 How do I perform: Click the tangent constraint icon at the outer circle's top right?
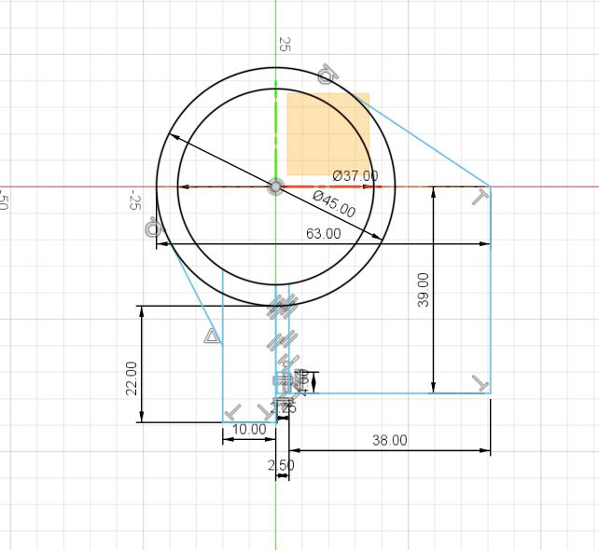(x=327, y=74)
